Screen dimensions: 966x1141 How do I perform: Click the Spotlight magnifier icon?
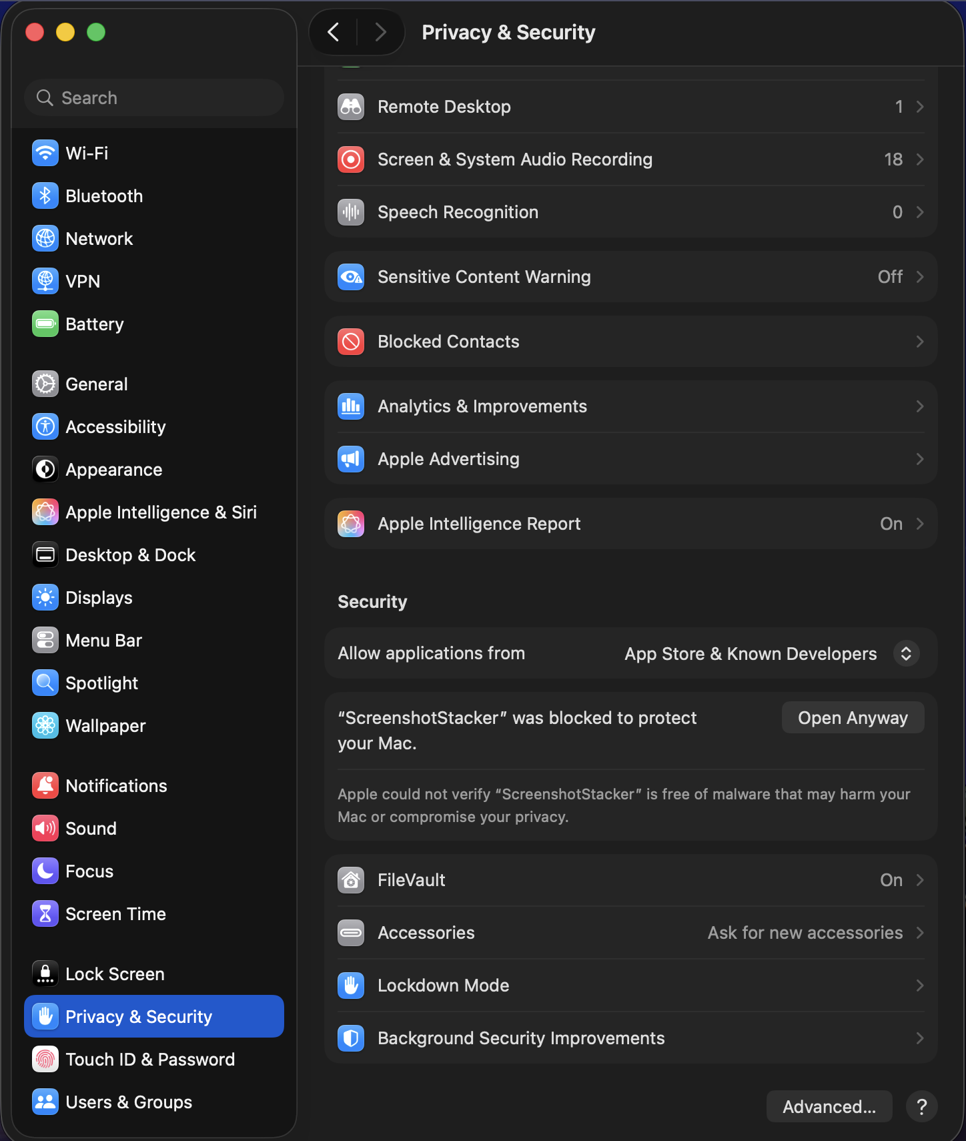click(45, 683)
